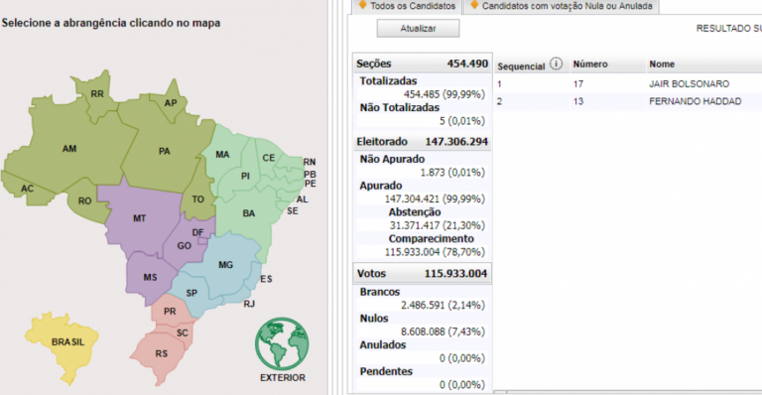Click the PB state label

pos(310,174)
